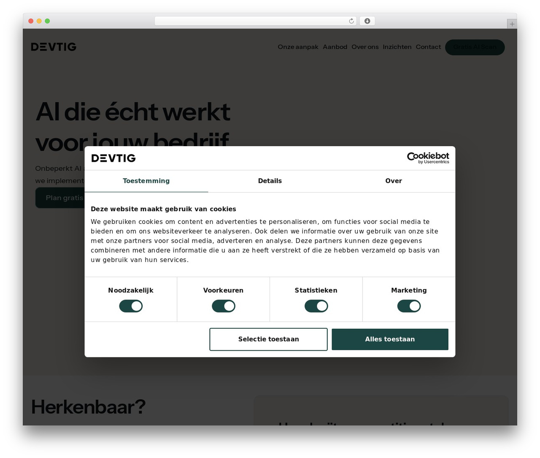Reload the page using the refresh icon

point(351,21)
